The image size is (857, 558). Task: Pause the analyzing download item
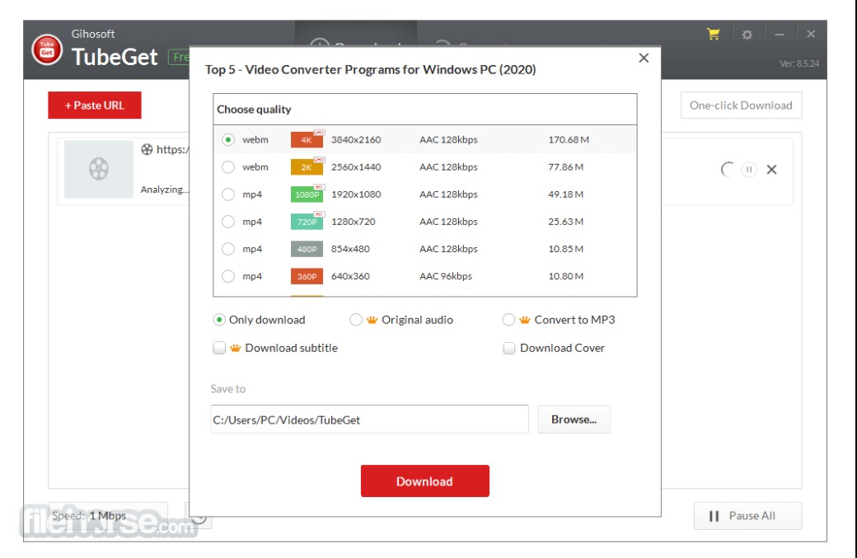tap(749, 170)
